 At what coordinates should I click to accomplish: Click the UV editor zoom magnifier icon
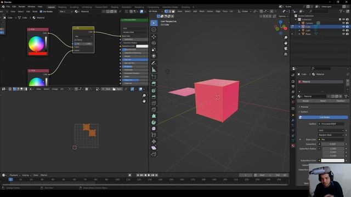[144, 96]
